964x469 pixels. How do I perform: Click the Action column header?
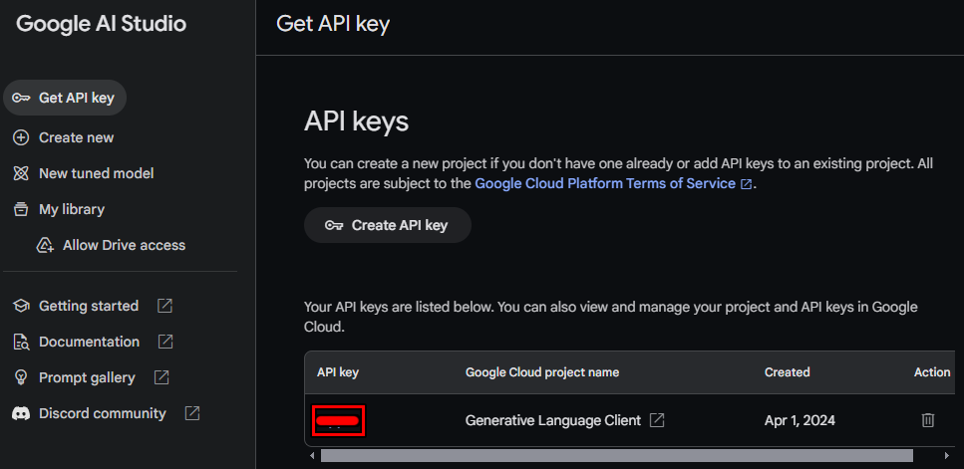932,372
